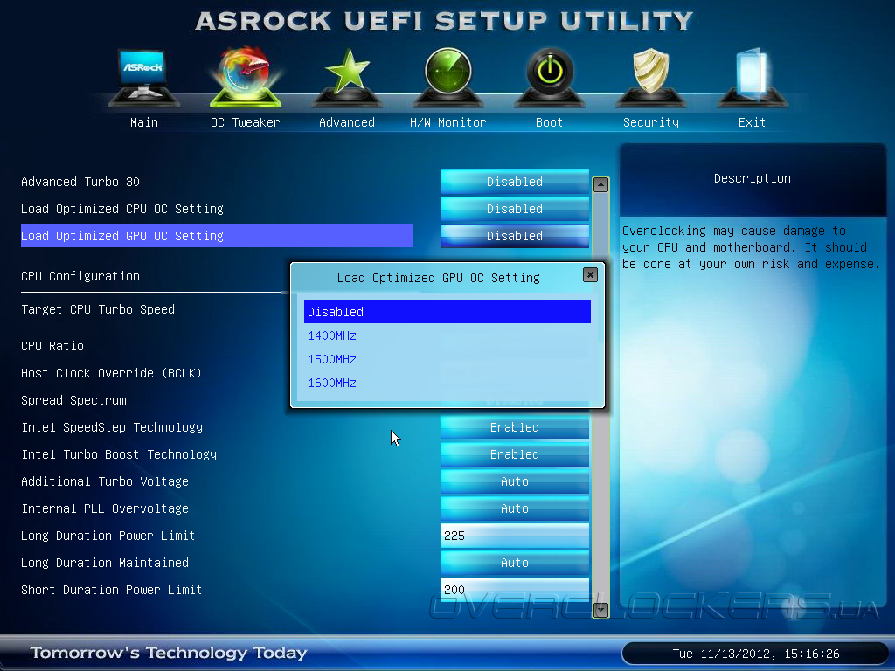Select Load Optimized CPU OC Setting label
Screen dimensions: 895x671
point(122,209)
